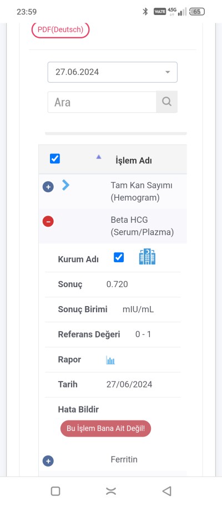This screenshot has height=506, width=222.
Task: Expand the Ferritin row
Action: pyautogui.click(x=48, y=461)
